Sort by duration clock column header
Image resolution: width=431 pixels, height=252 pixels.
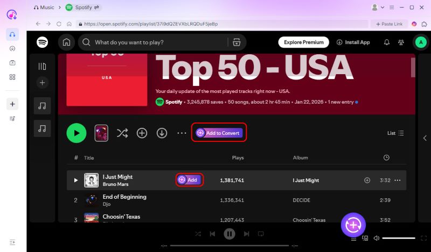[x=386, y=157]
